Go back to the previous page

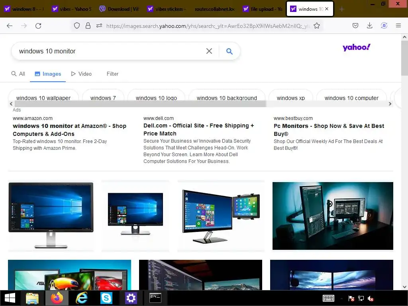pyautogui.click(x=10, y=25)
